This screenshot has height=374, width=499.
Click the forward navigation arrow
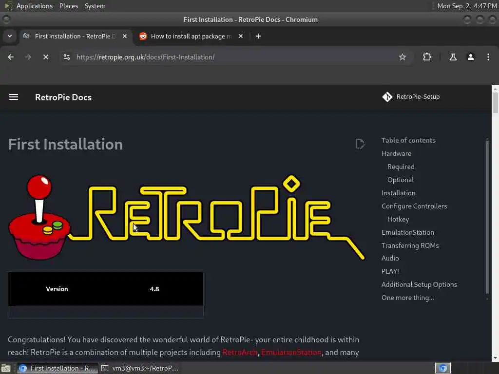28,57
